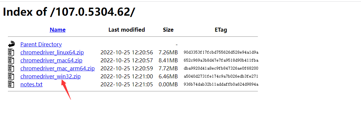The width and height of the screenshot is (361, 136).
Task: Download chromedriver_mac_arm64.zip
Action: pyautogui.click(x=58, y=68)
